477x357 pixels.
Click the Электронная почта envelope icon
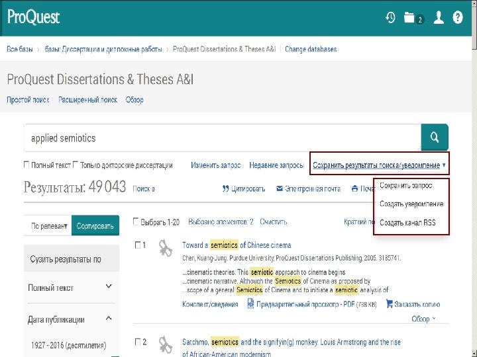[x=280, y=188]
